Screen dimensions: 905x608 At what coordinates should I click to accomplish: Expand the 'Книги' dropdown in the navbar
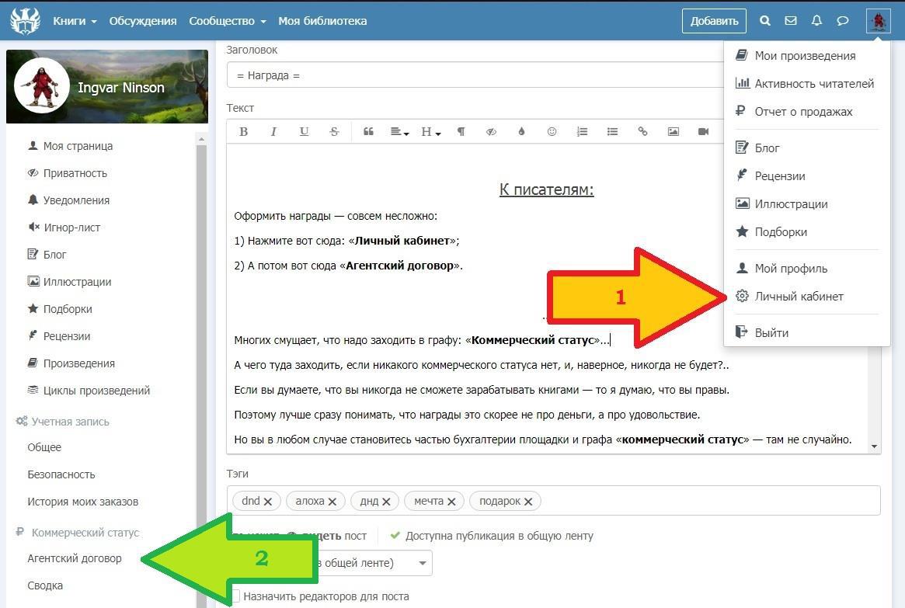click(x=75, y=21)
